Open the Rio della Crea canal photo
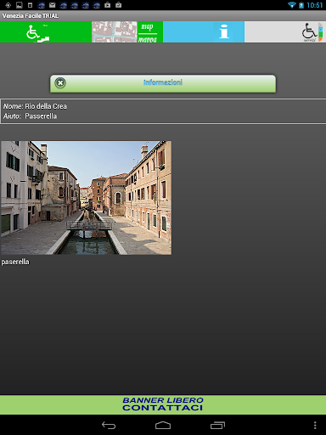 tap(86, 198)
